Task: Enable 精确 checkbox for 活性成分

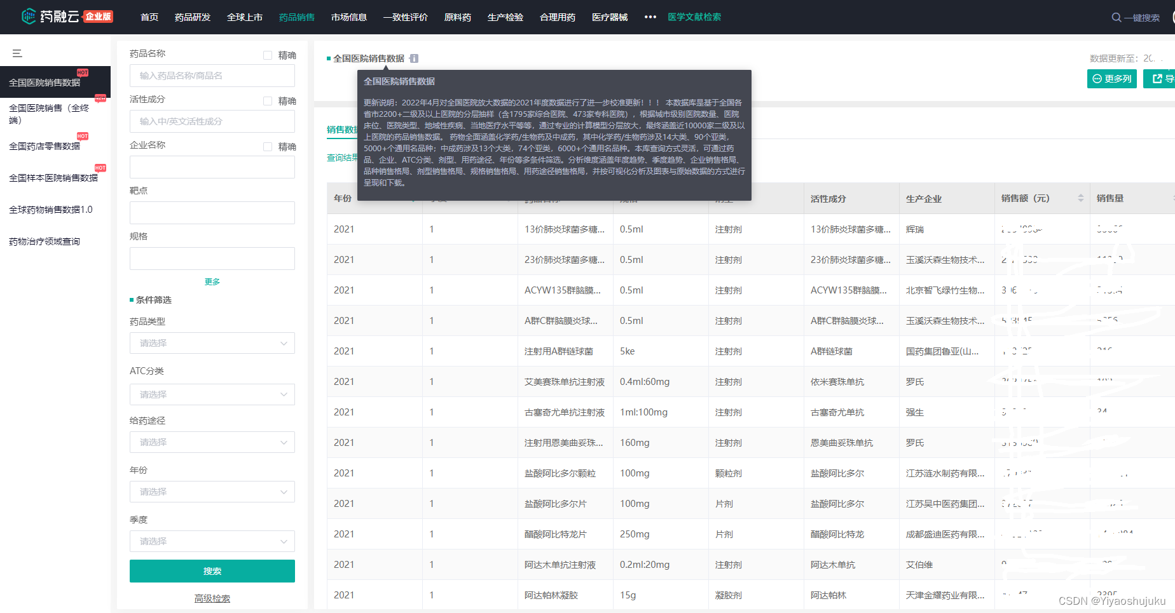Action: (x=268, y=101)
